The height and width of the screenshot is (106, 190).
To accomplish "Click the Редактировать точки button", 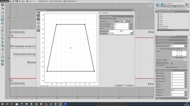I will pos(171,67).
